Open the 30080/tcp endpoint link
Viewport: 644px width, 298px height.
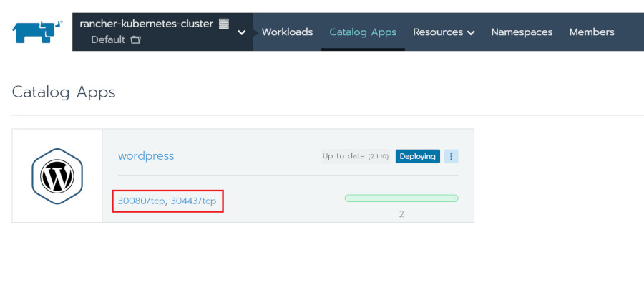(142, 201)
